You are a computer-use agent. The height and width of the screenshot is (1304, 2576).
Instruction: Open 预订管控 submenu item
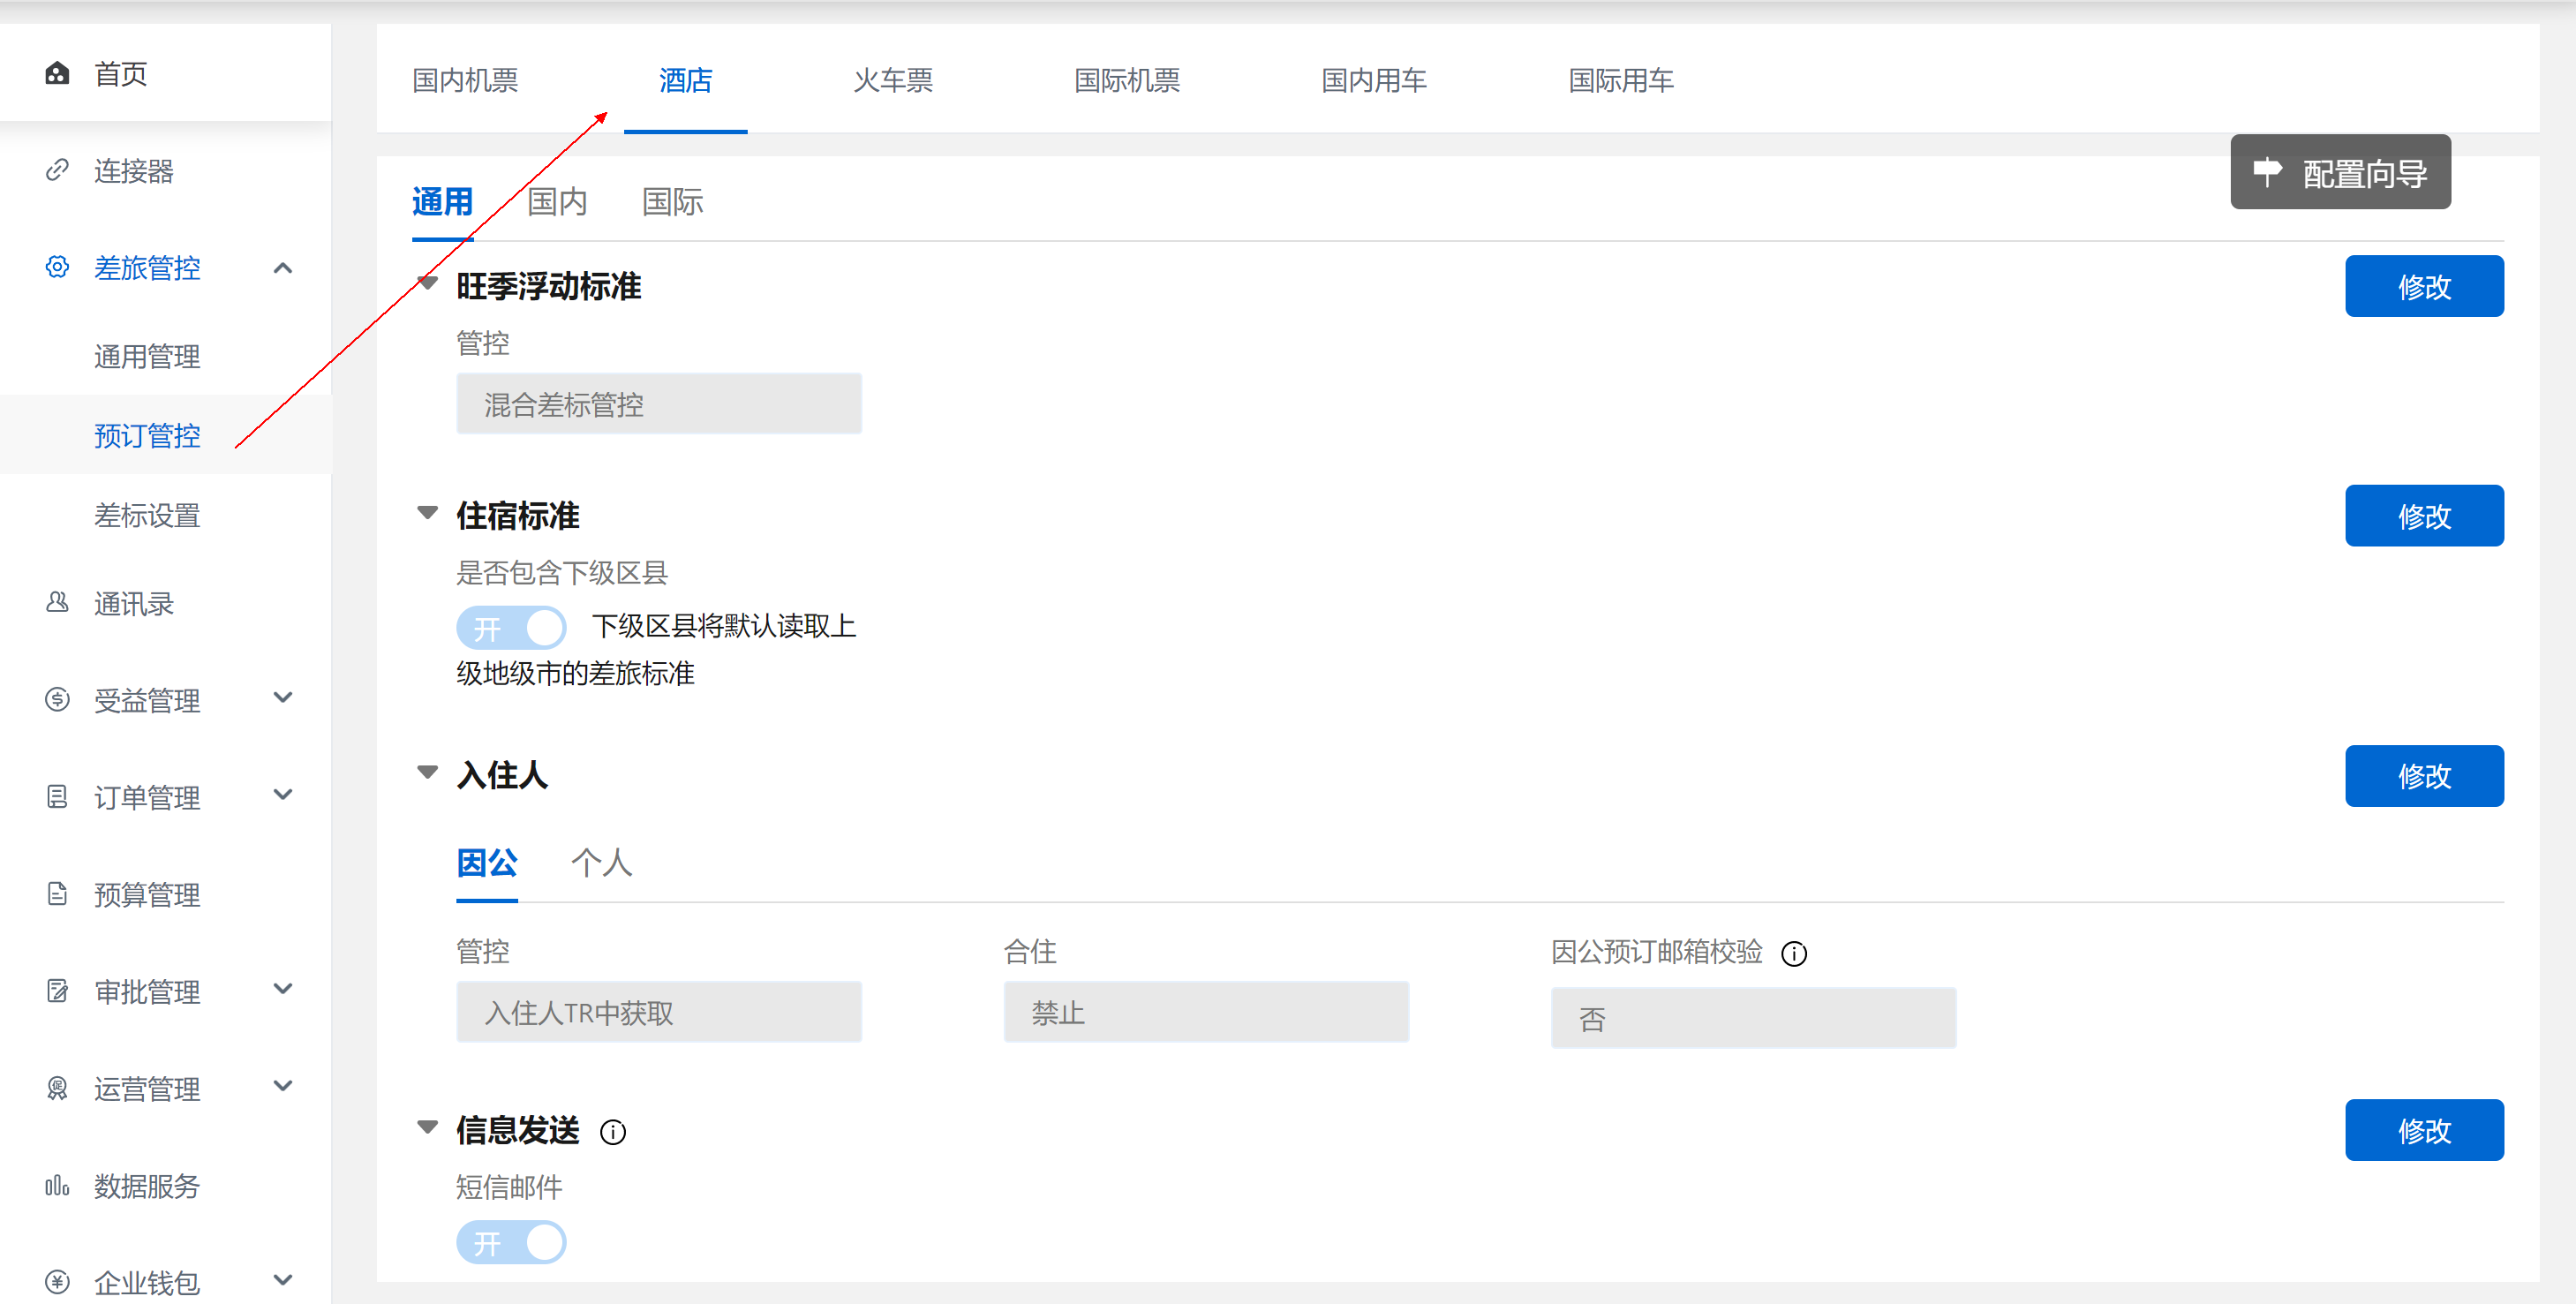point(147,435)
